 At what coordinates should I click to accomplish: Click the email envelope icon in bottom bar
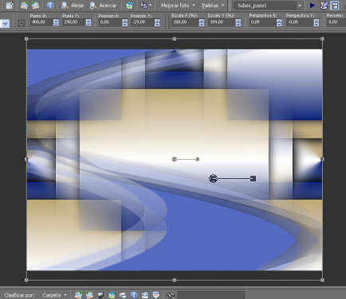145,295
